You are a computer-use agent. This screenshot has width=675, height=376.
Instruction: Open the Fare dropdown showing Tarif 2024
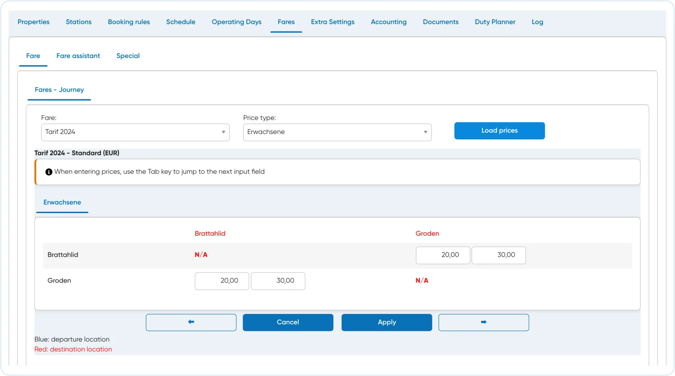click(135, 132)
